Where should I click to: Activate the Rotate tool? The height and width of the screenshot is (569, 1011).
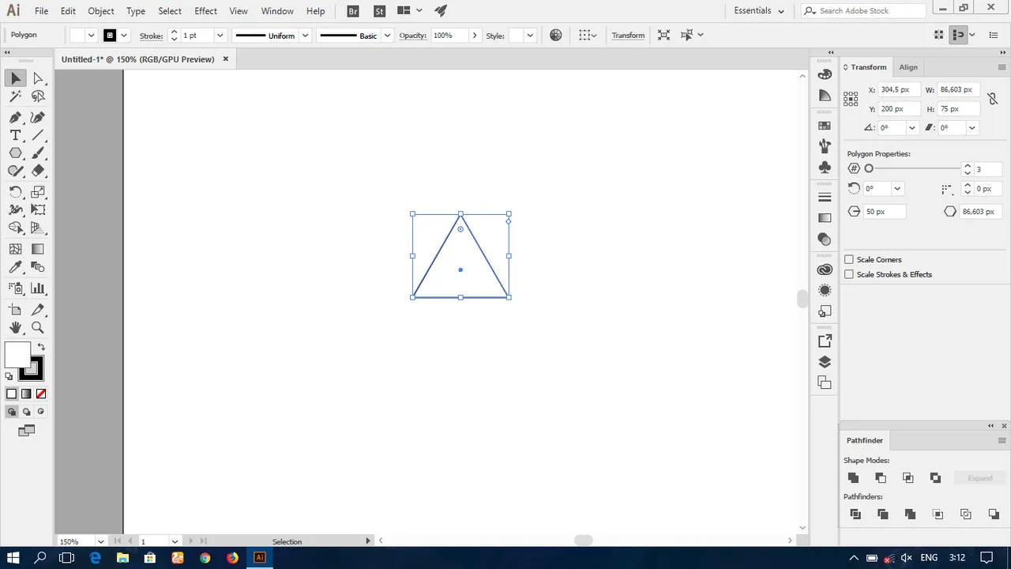pyautogui.click(x=16, y=192)
